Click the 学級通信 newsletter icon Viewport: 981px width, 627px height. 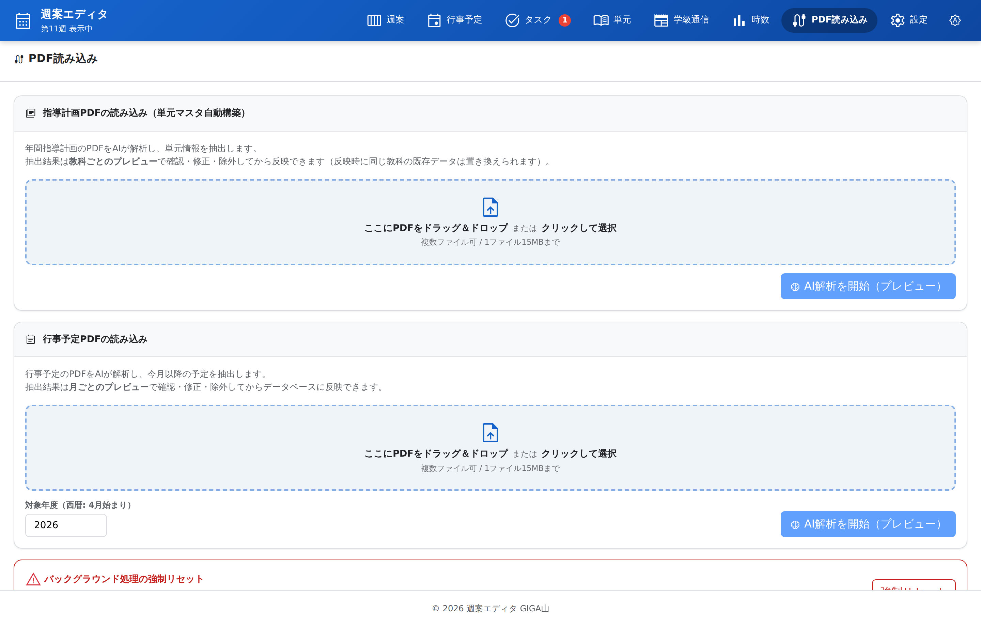pos(661,20)
